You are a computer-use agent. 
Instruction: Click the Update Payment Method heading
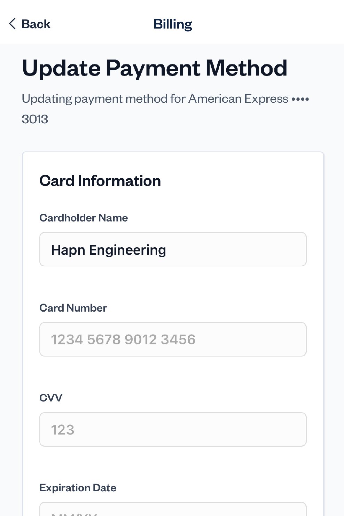[155, 68]
